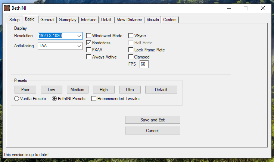Click the Cancel button
Image resolution: width=274 pixels, height=162 pixels.
pos(152,131)
